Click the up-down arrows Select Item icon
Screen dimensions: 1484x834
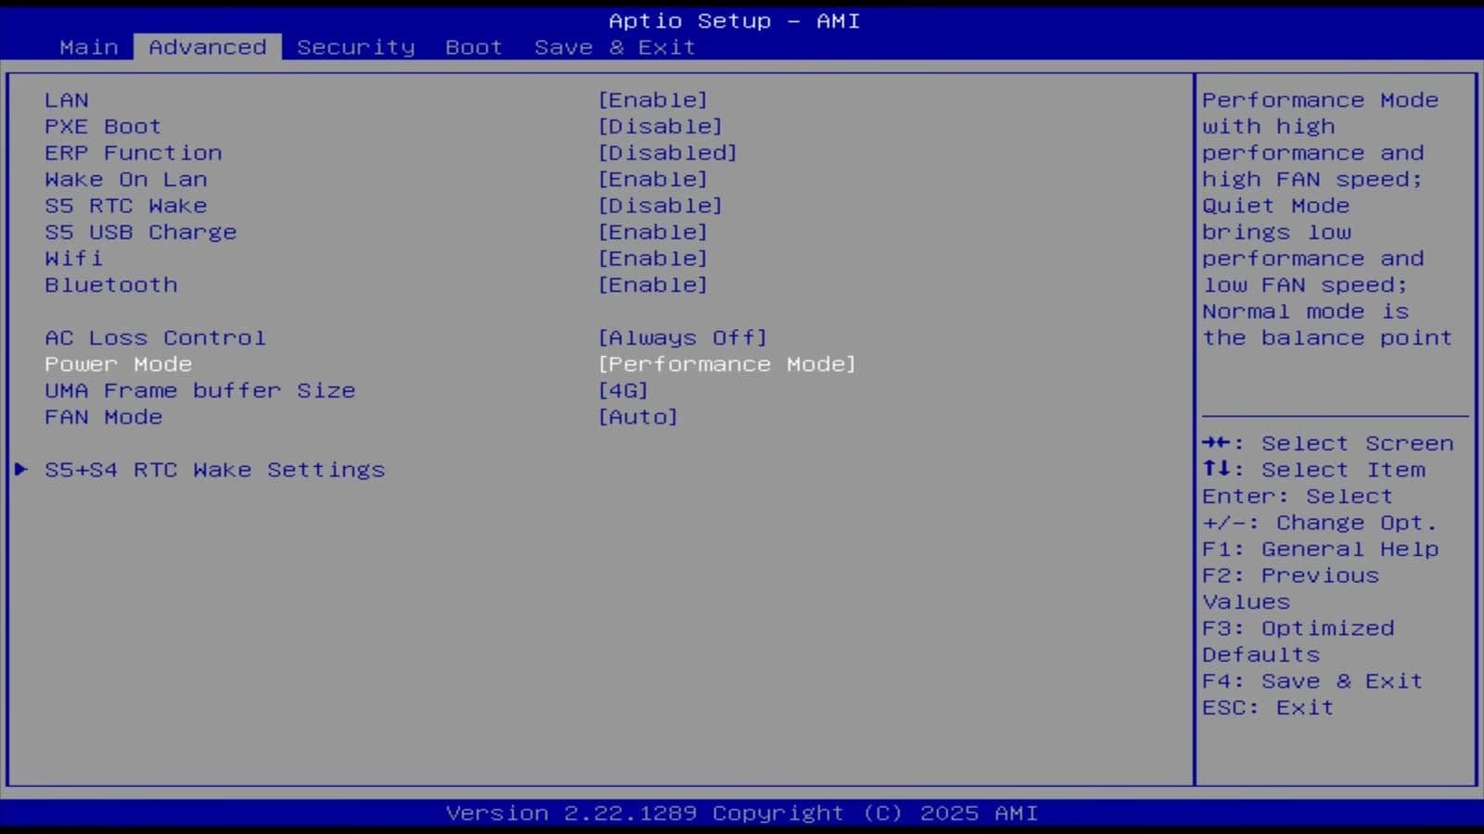[x=1216, y=469]
